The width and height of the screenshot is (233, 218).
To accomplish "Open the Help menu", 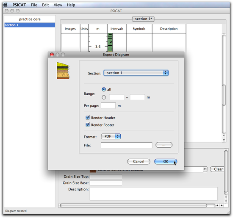I will (x=71, y=5).
